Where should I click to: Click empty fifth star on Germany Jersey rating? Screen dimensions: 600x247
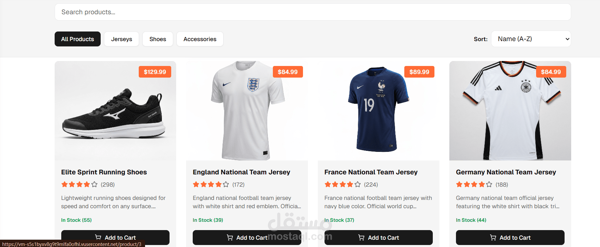click(489, 184)
